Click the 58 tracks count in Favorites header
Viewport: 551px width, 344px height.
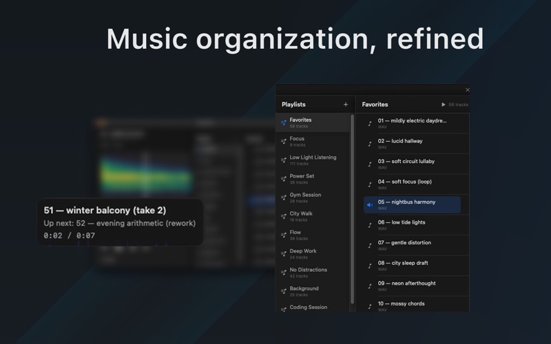pyautogui.click(x=458, y=105)
